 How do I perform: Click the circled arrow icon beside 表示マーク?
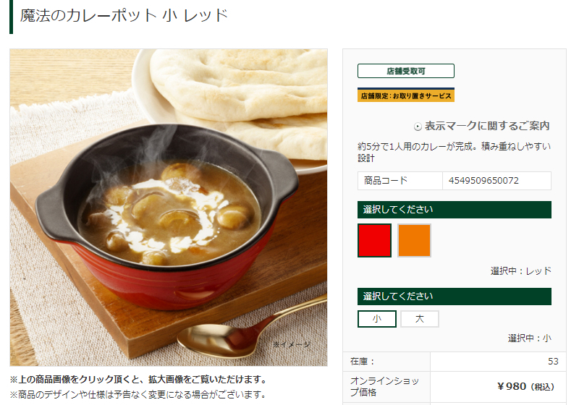(418, 126)
